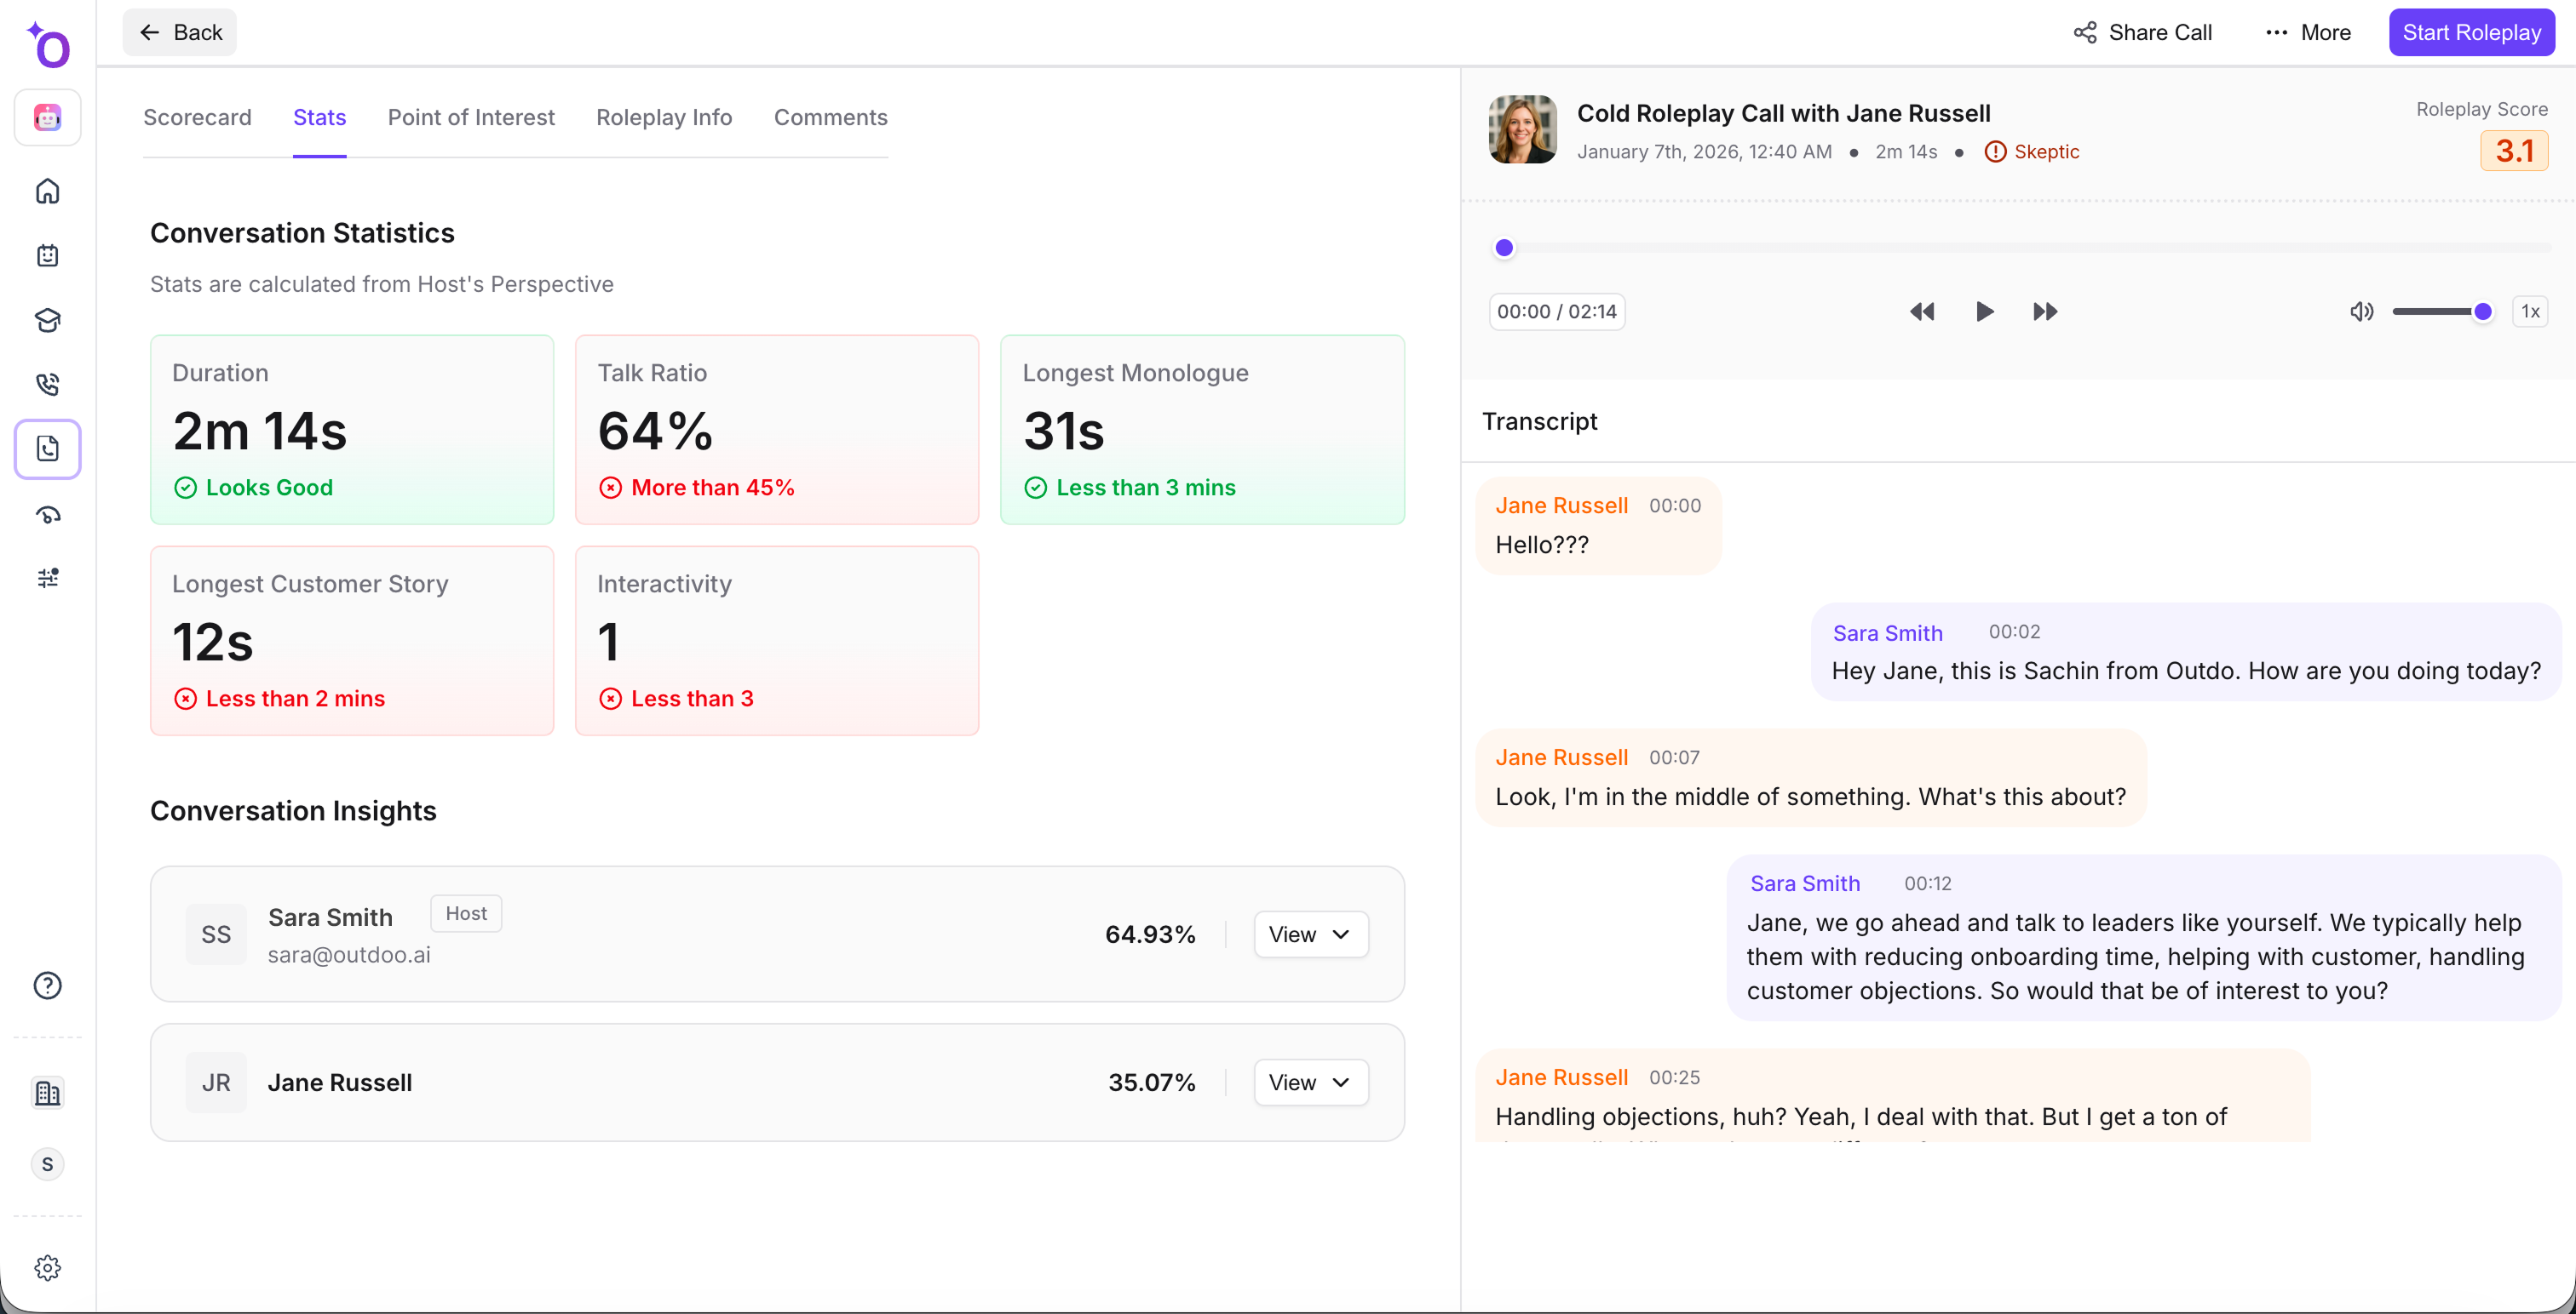Toggle the 1x playback speed button
Image resolution: width=2576 pixels, height=1314 pixels.
point(2530,311)
